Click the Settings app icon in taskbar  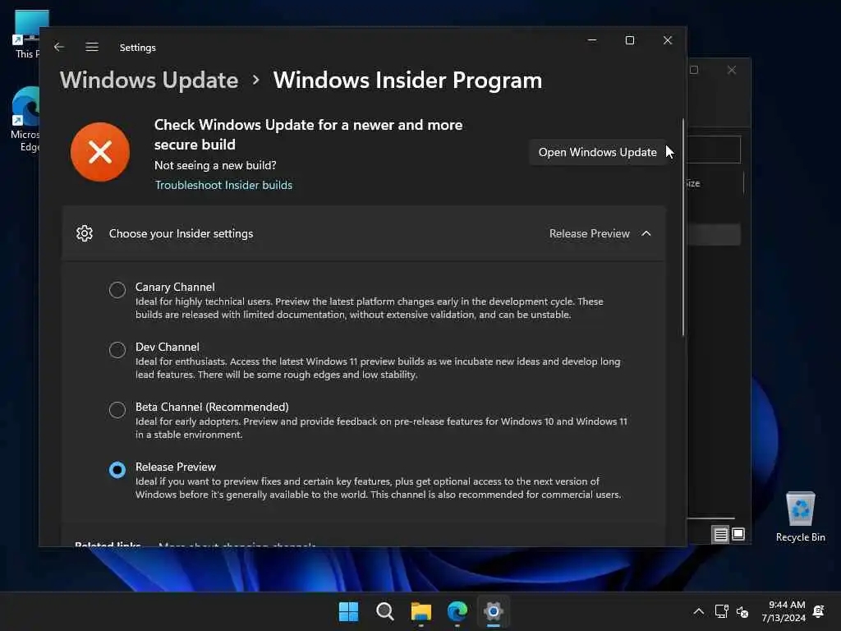pos(494,611)
